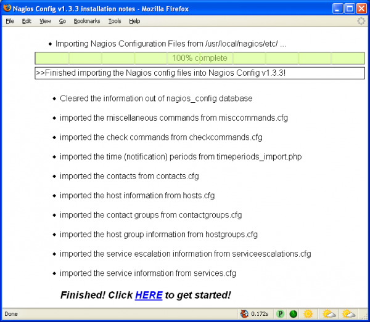370x322 pixels.
Task: Open the Go menu
Action: pos(62,21)
